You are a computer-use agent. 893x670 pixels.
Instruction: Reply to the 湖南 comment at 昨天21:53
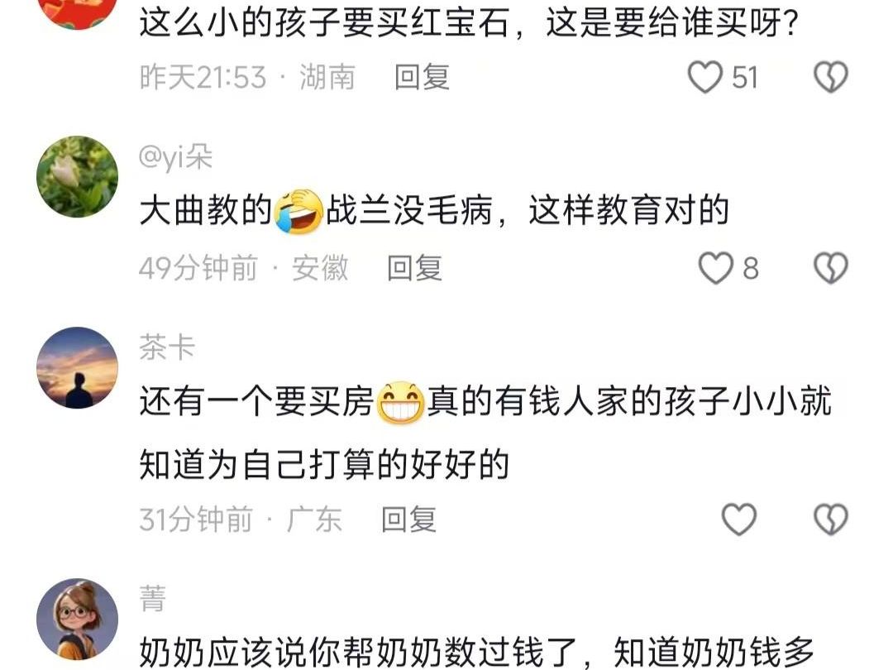[422, 77]
